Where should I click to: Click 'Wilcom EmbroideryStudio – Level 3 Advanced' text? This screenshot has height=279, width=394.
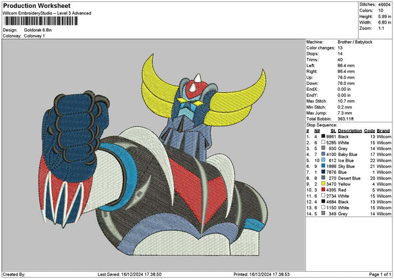click(47, 13)
